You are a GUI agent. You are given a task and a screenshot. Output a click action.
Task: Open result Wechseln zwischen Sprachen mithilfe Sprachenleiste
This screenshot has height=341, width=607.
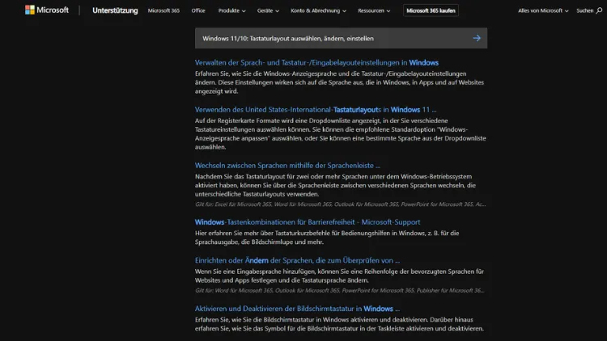287,166
